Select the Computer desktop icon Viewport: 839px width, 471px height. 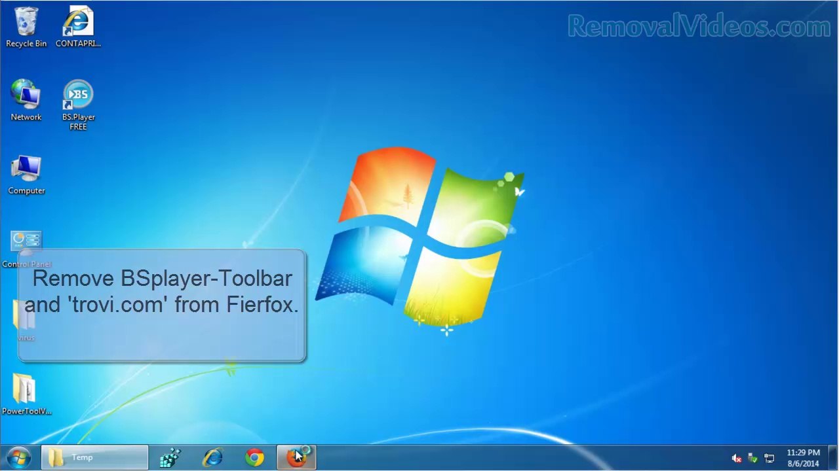coord(26,175)
